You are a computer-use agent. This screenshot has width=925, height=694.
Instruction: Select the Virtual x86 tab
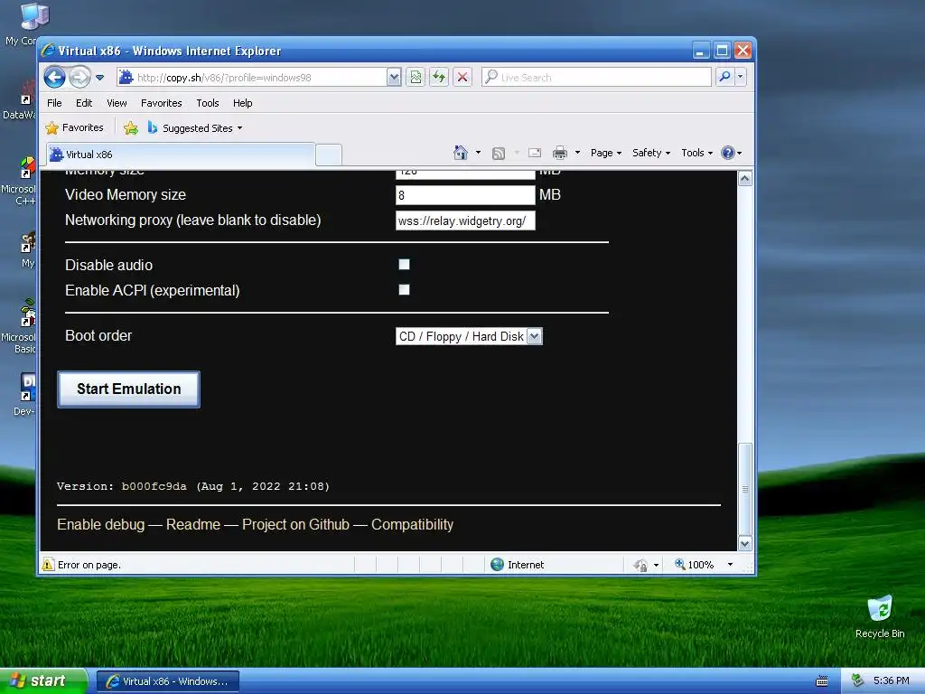pyautogui.click(x=181, y=154)
